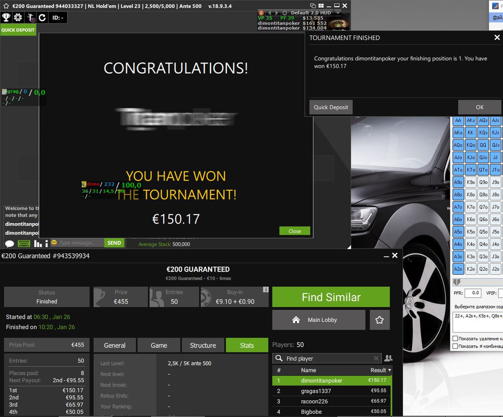Open the trophy tournament info icon
This screenshot has height=417, width=503.
click(x=6, y=17)
